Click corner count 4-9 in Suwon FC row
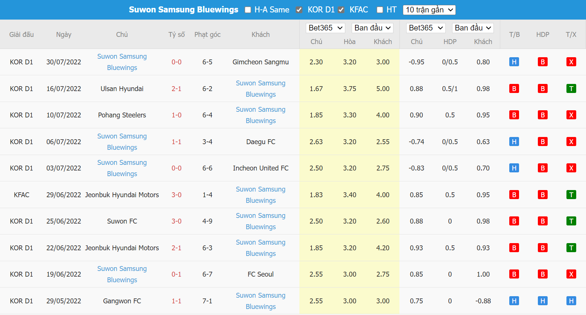 (207, 221)
